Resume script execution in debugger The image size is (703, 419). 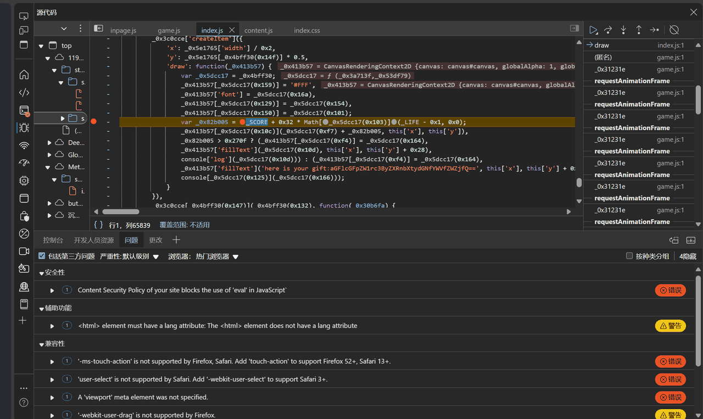click(593, 30)
